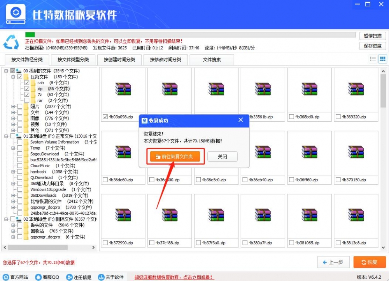Click 保存进度 button

coord(372,46)
